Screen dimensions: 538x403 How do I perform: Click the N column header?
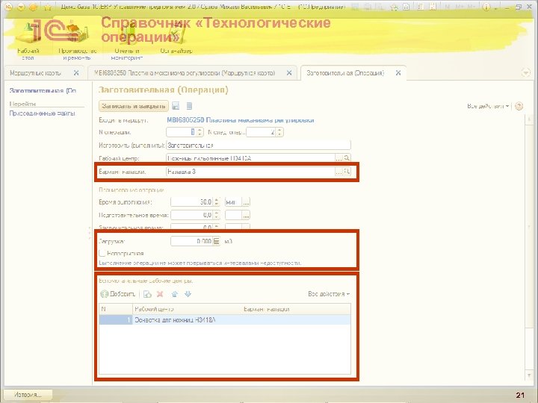pyautogui.click(x=116, y=309)
